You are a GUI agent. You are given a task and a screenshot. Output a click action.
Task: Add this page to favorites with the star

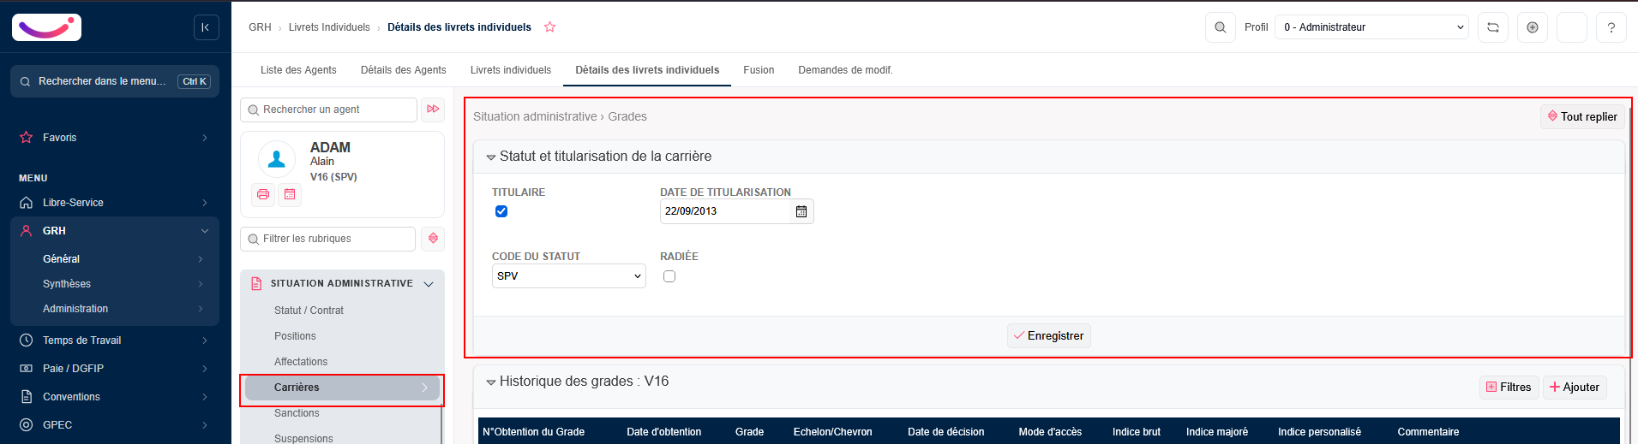coord(550,27)
